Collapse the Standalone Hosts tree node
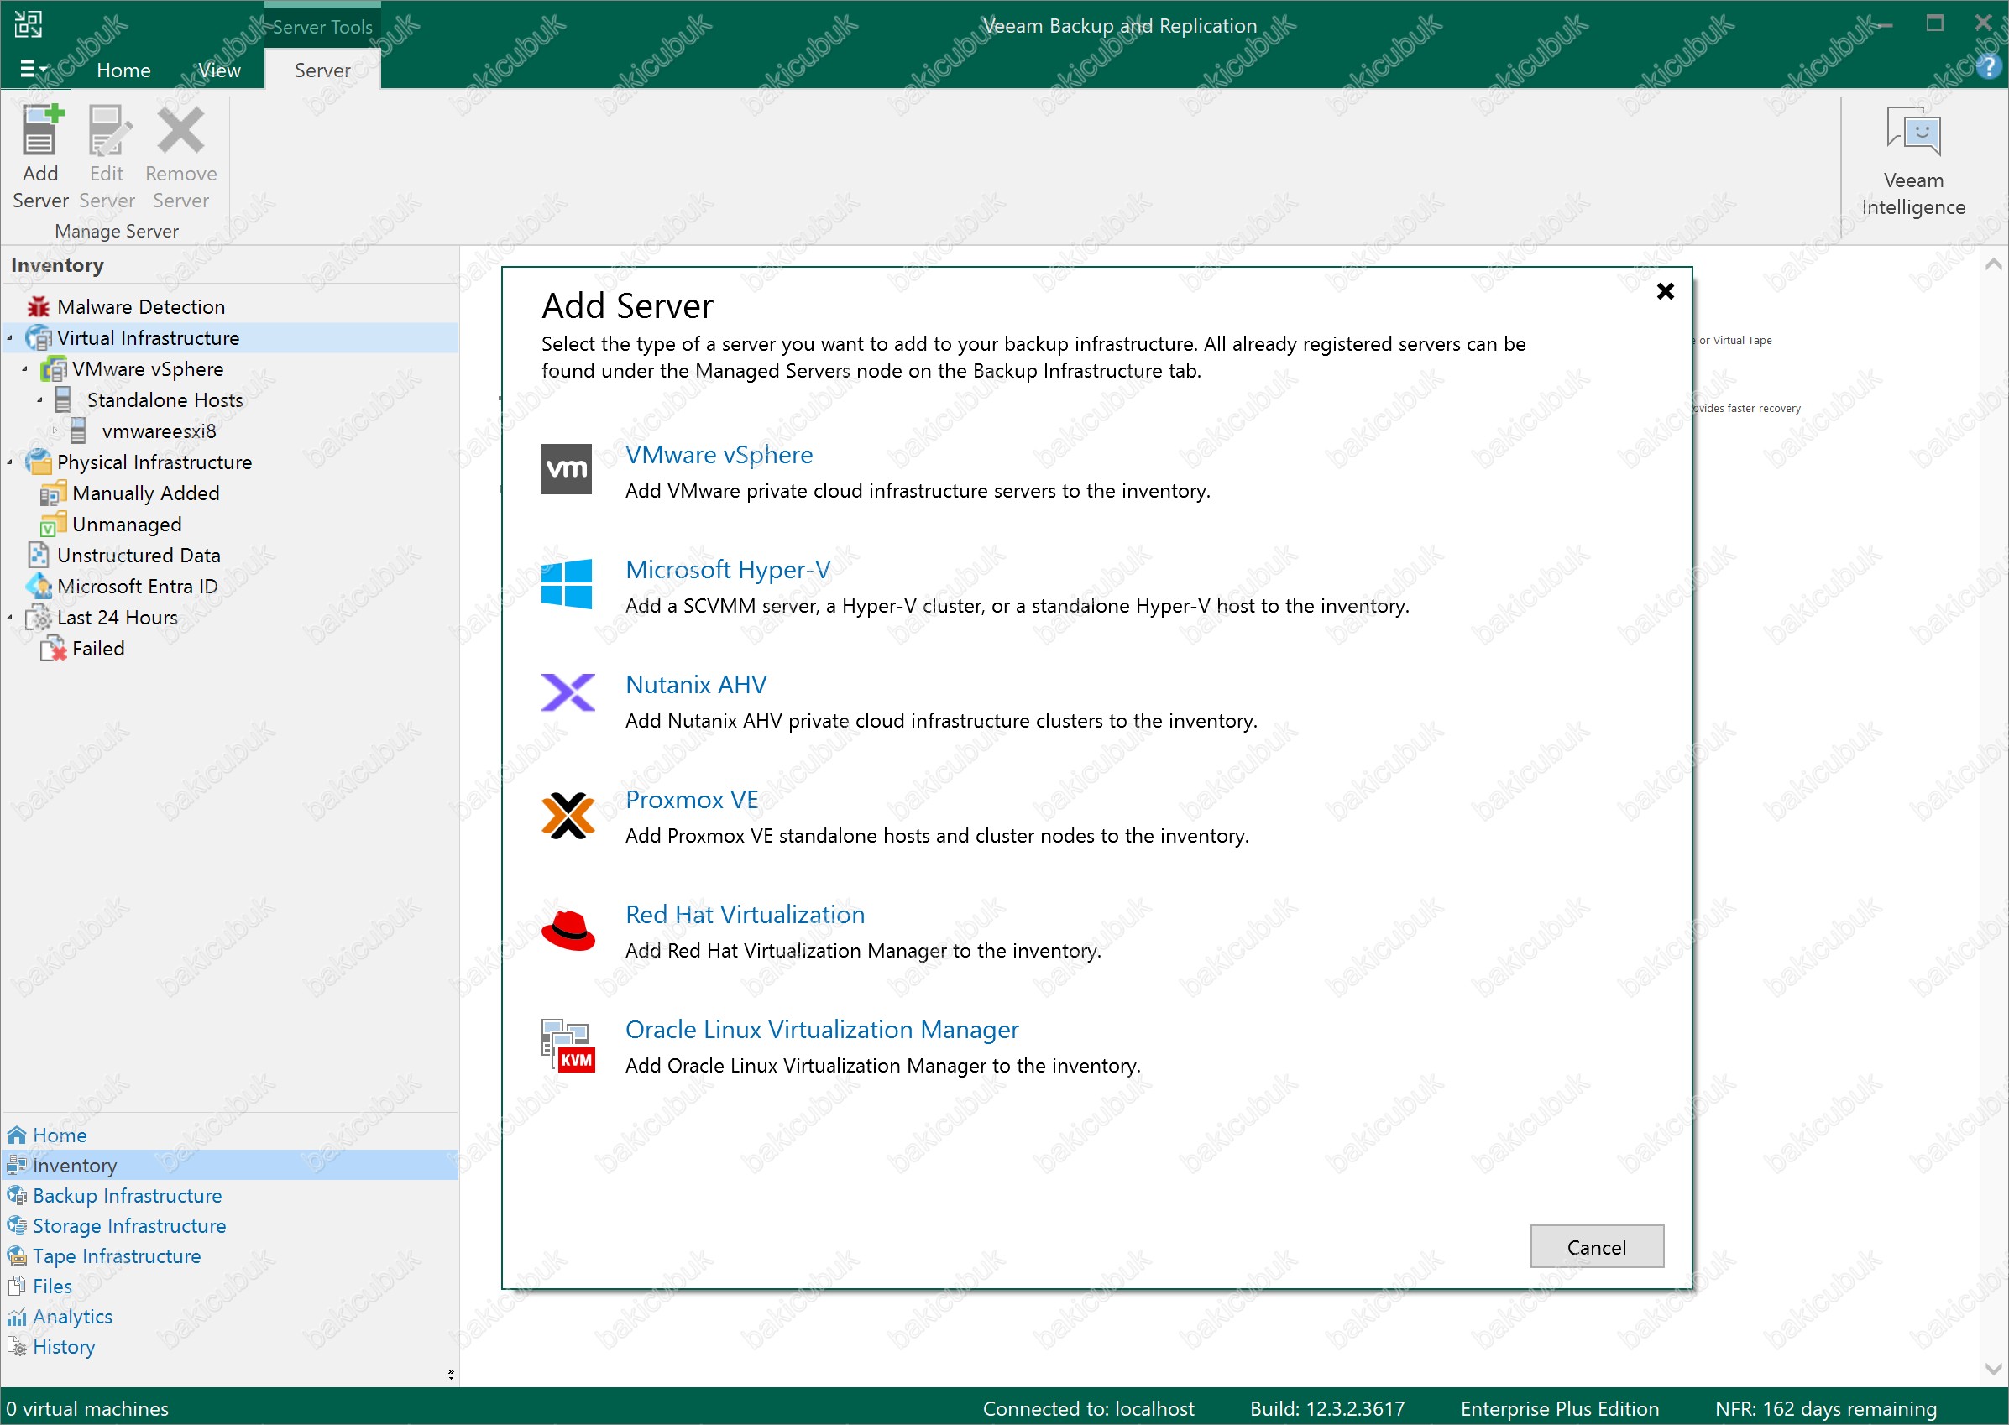Screen dimensions: 2009x1425 click(39, 400)
